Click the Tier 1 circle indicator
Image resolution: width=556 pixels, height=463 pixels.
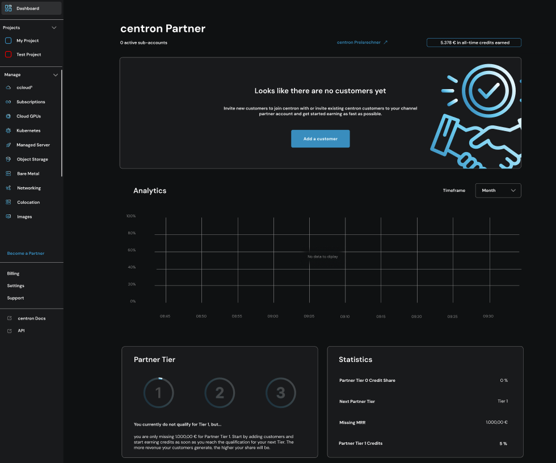tap(158, 393)
